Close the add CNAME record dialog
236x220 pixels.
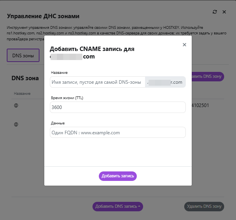[x=184, y=45]
